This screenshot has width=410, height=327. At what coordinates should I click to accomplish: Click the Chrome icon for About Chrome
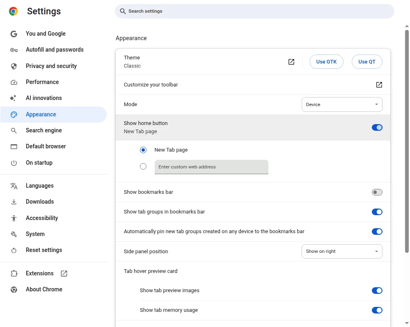pos(14,290)
